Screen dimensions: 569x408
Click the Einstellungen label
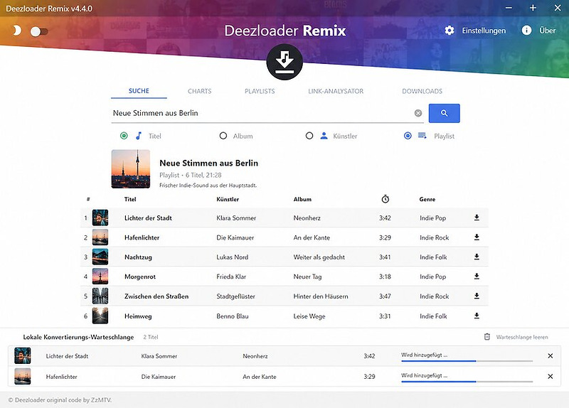tap(484, 31)
